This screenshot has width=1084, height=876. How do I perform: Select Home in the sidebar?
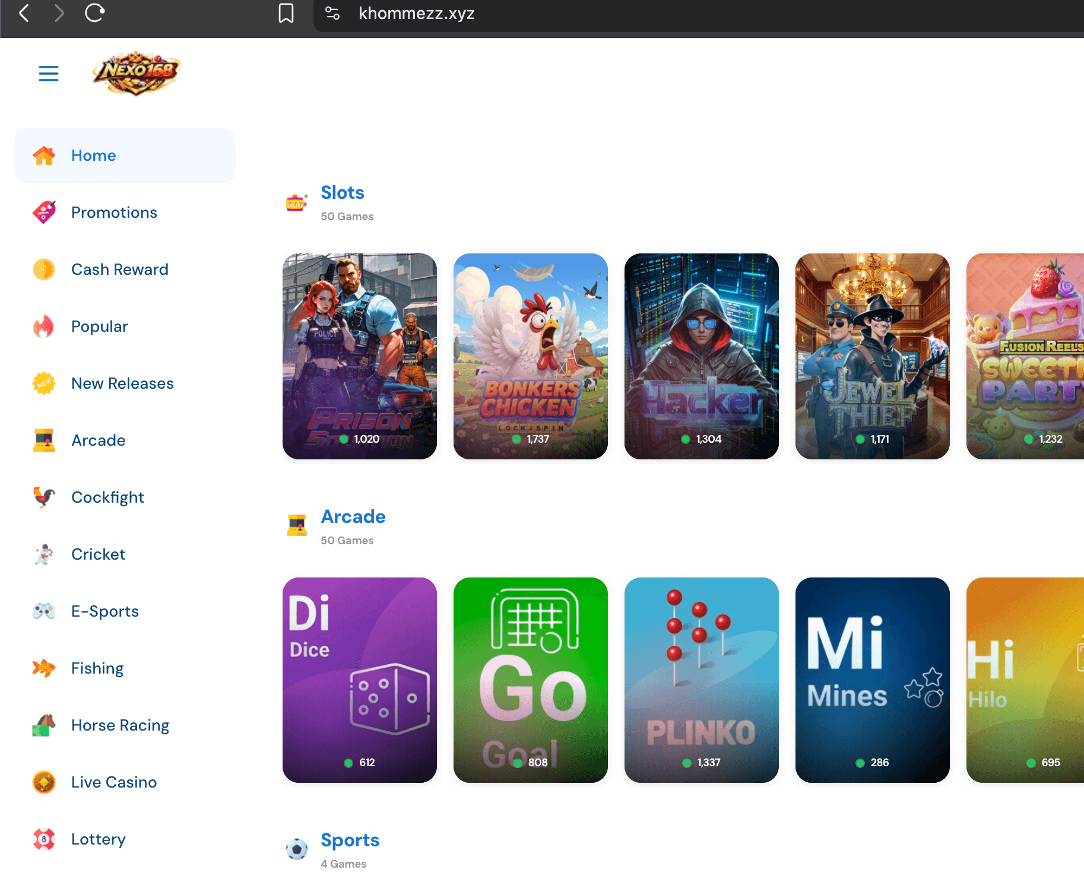tap(125, 155)
